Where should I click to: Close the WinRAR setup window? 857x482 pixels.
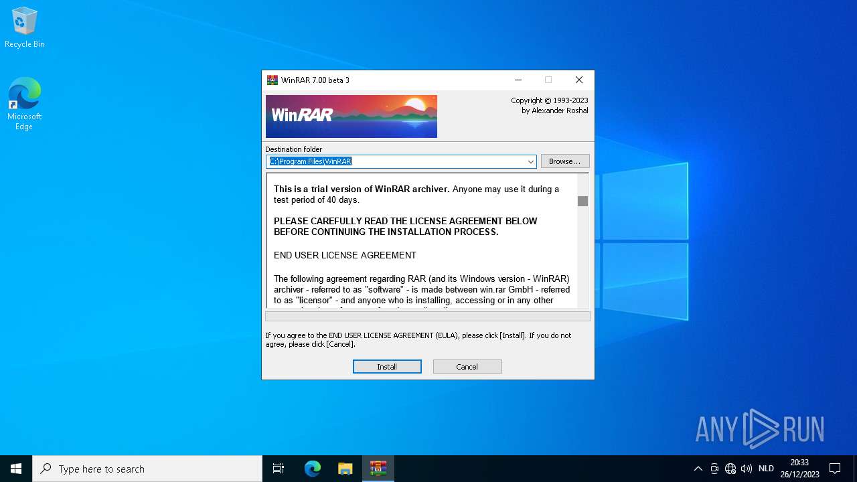click(578, 80)
